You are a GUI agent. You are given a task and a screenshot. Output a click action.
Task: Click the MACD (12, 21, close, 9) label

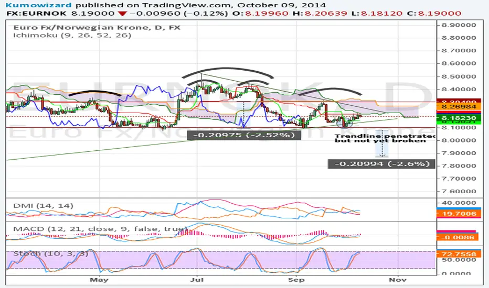(99, 229)
